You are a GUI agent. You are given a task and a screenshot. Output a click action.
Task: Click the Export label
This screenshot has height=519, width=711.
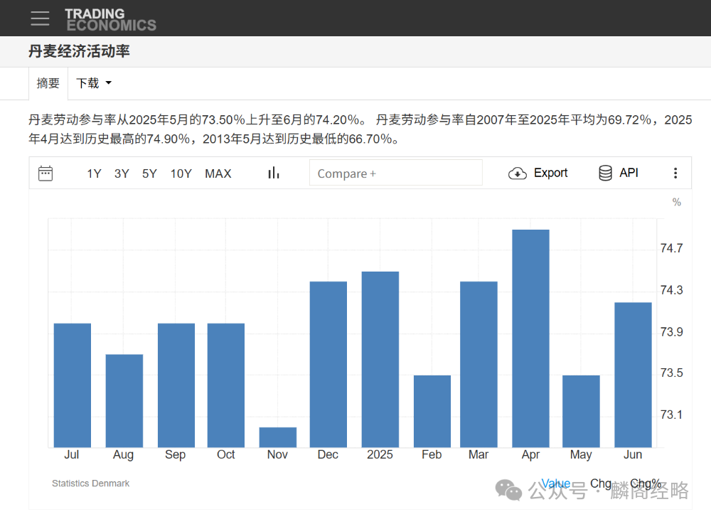coord(550,173)
